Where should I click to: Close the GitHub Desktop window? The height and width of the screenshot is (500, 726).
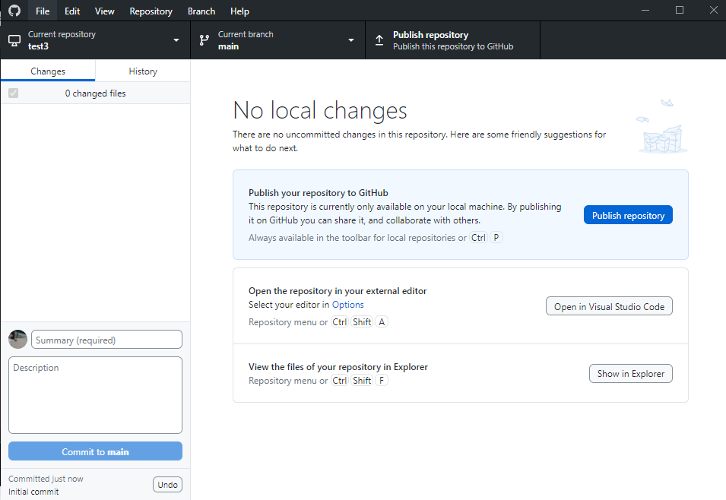(x=714, y=10)
